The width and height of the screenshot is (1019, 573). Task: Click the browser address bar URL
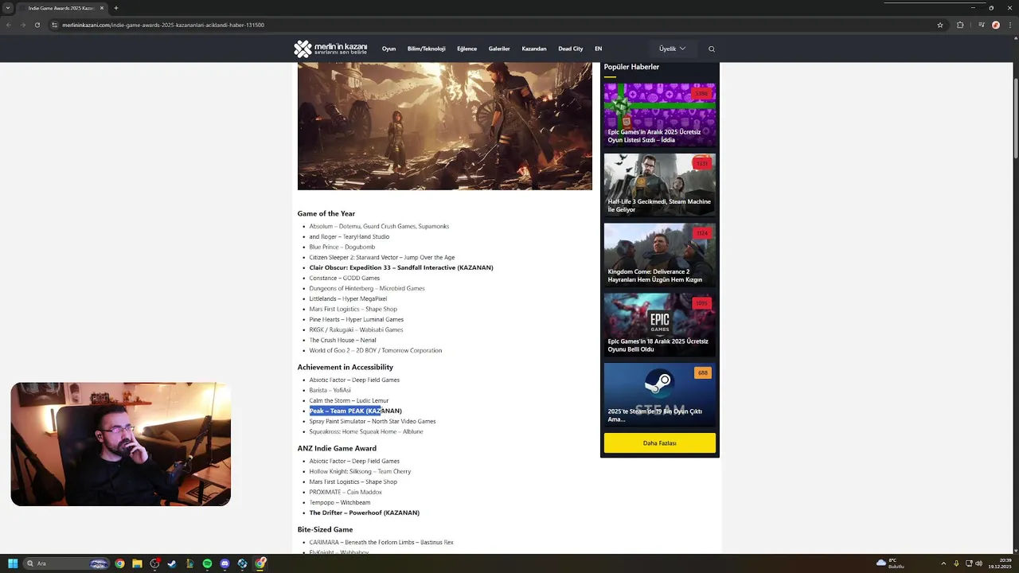(x=163, y=25)
